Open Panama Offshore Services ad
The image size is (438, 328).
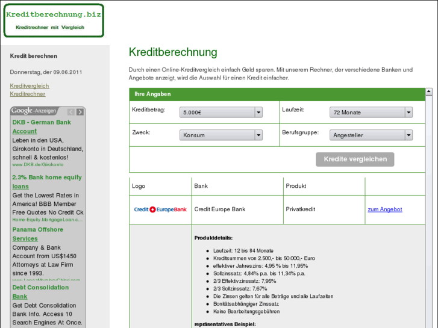tap(38, 234)
